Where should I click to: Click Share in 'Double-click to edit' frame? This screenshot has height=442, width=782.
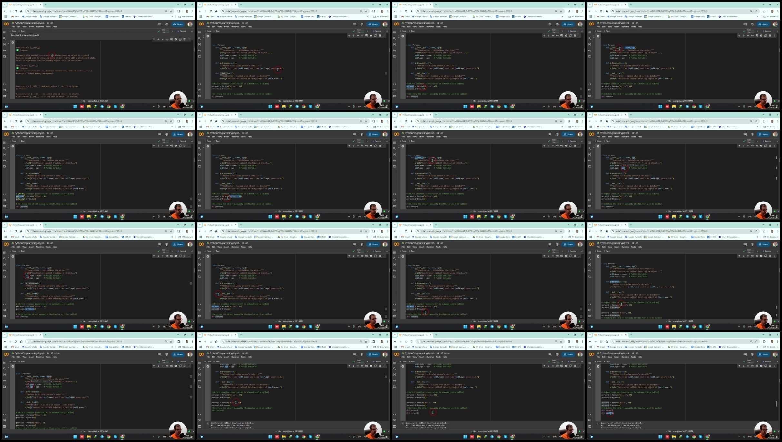click(x=178, y=24)
